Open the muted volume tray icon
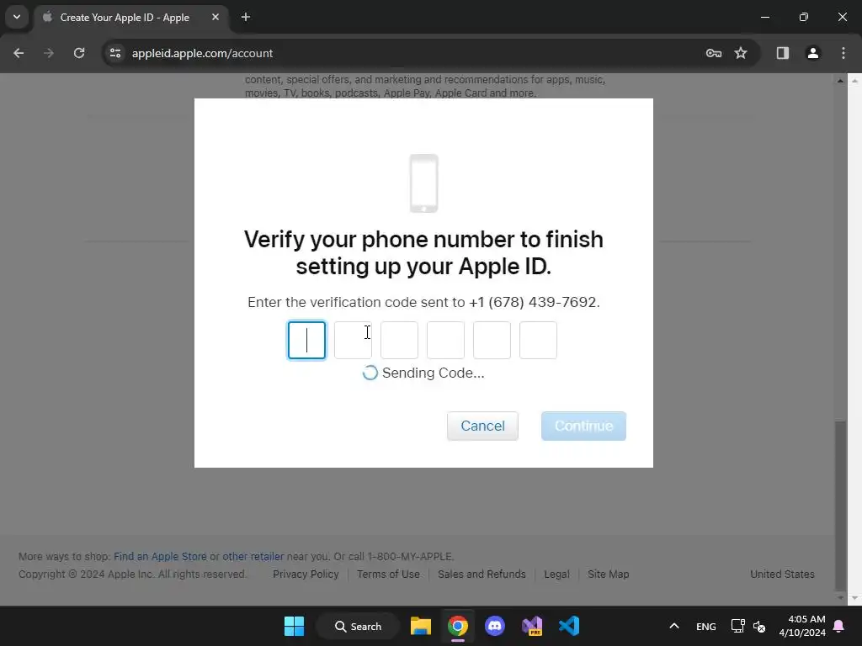Viewport: 862px width, 646px height. [759, 626]
